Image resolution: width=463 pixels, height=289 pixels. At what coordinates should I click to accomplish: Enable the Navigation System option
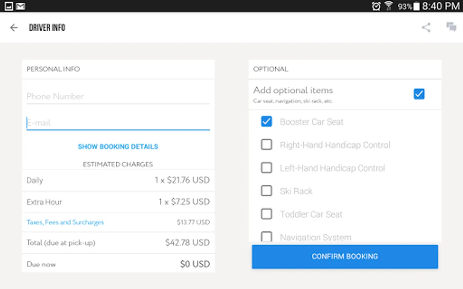click(x=267, y=236)
